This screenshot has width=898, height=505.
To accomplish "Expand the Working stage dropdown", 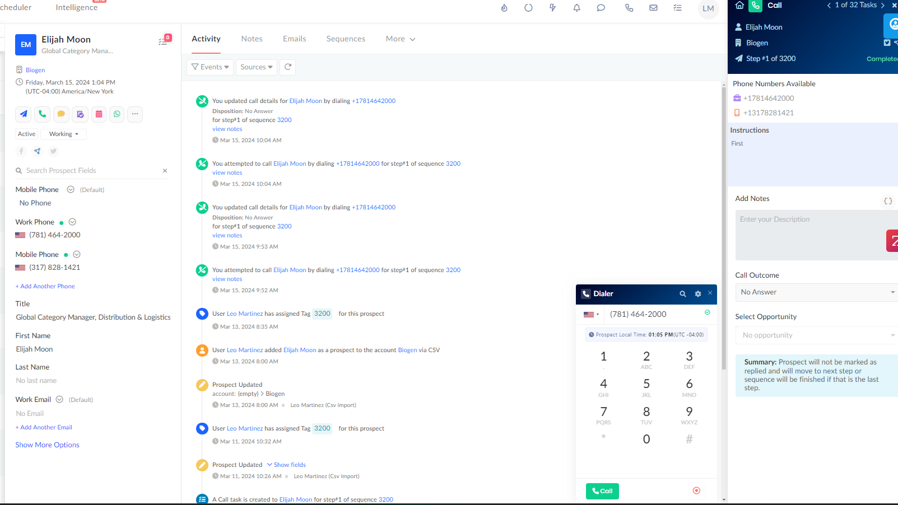I will point(63,134).
